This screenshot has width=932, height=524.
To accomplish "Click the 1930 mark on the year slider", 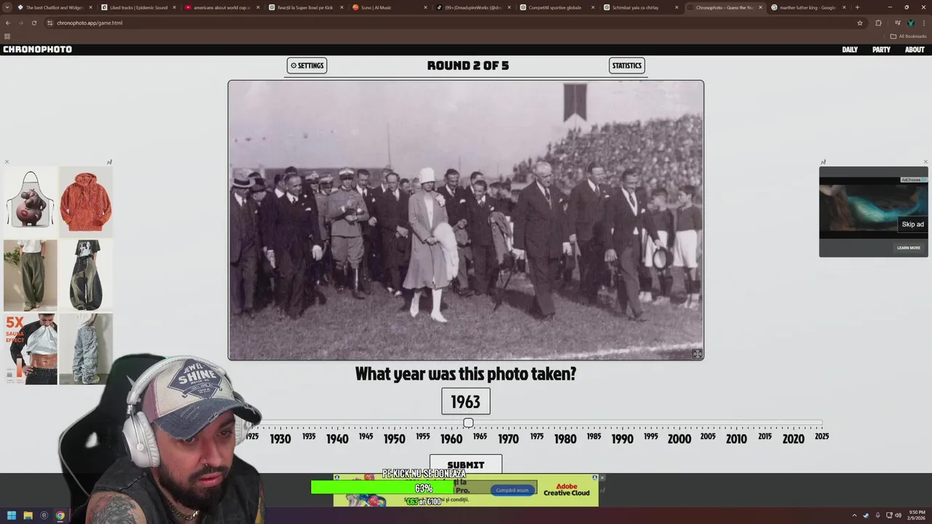I will click(280, 439).
